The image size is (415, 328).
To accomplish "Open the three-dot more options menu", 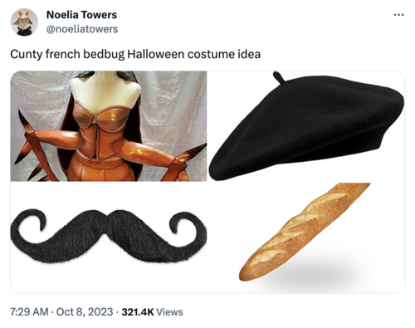I will pos(398,15).
